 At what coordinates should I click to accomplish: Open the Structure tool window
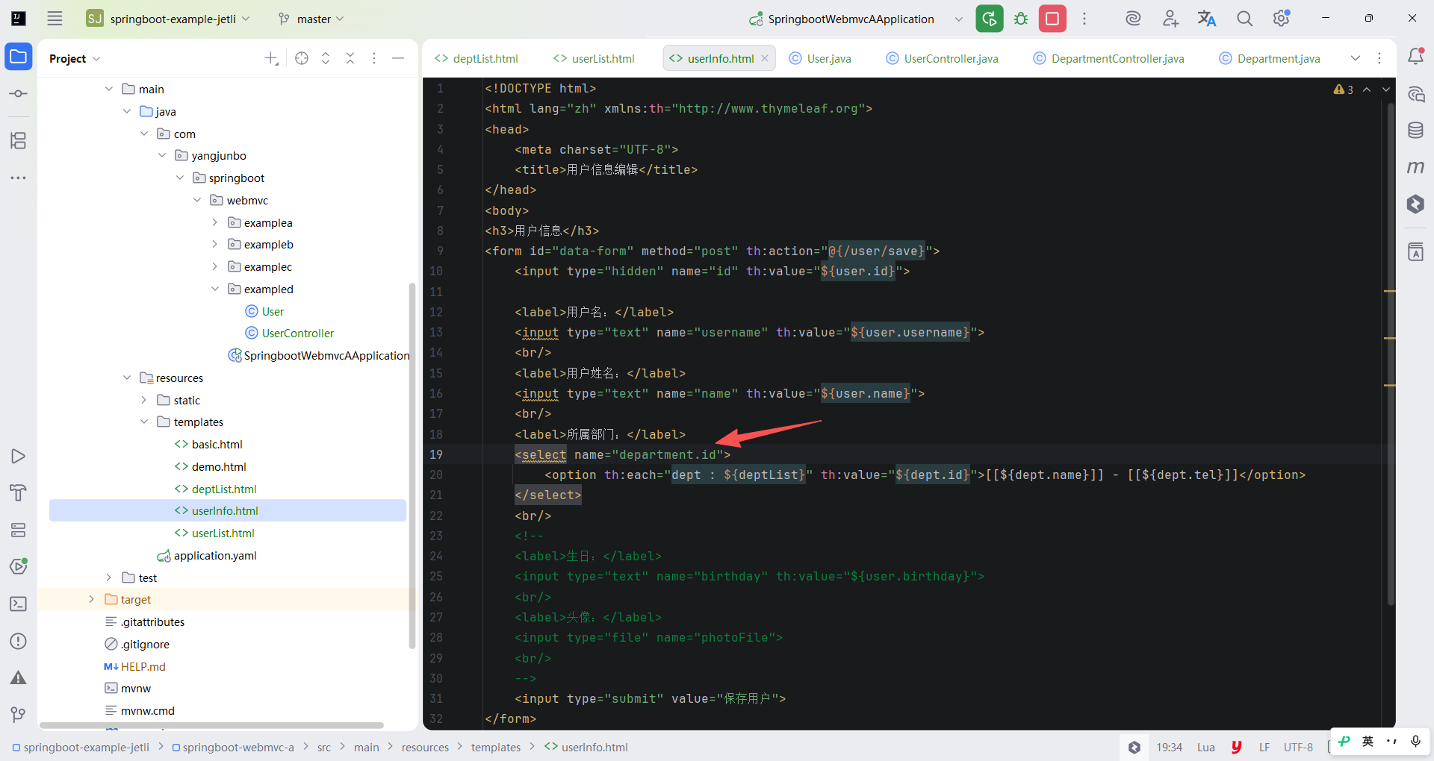click(x=19, y=140)
